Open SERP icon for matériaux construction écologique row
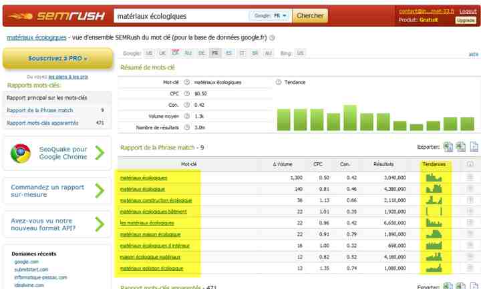 pos(470,200)
